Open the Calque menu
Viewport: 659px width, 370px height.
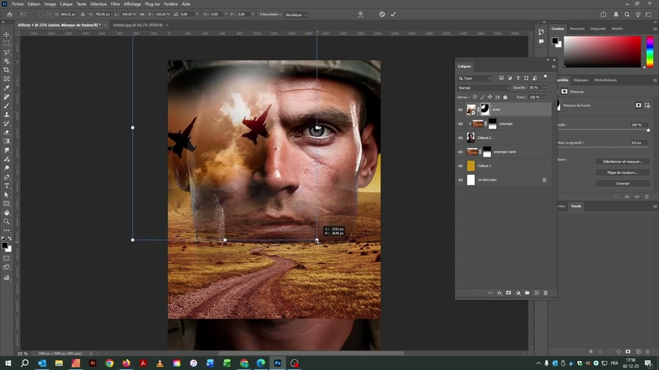point(66,4)
